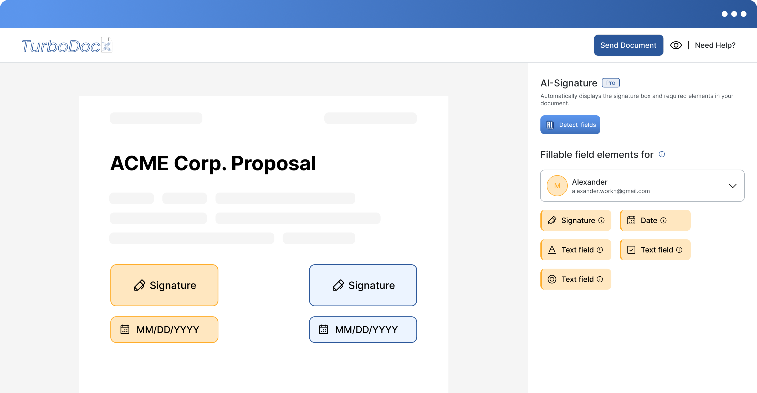Click info icon on Signature sidebar element
Viewport: 757px width, 393px height.
pos(602,221)
